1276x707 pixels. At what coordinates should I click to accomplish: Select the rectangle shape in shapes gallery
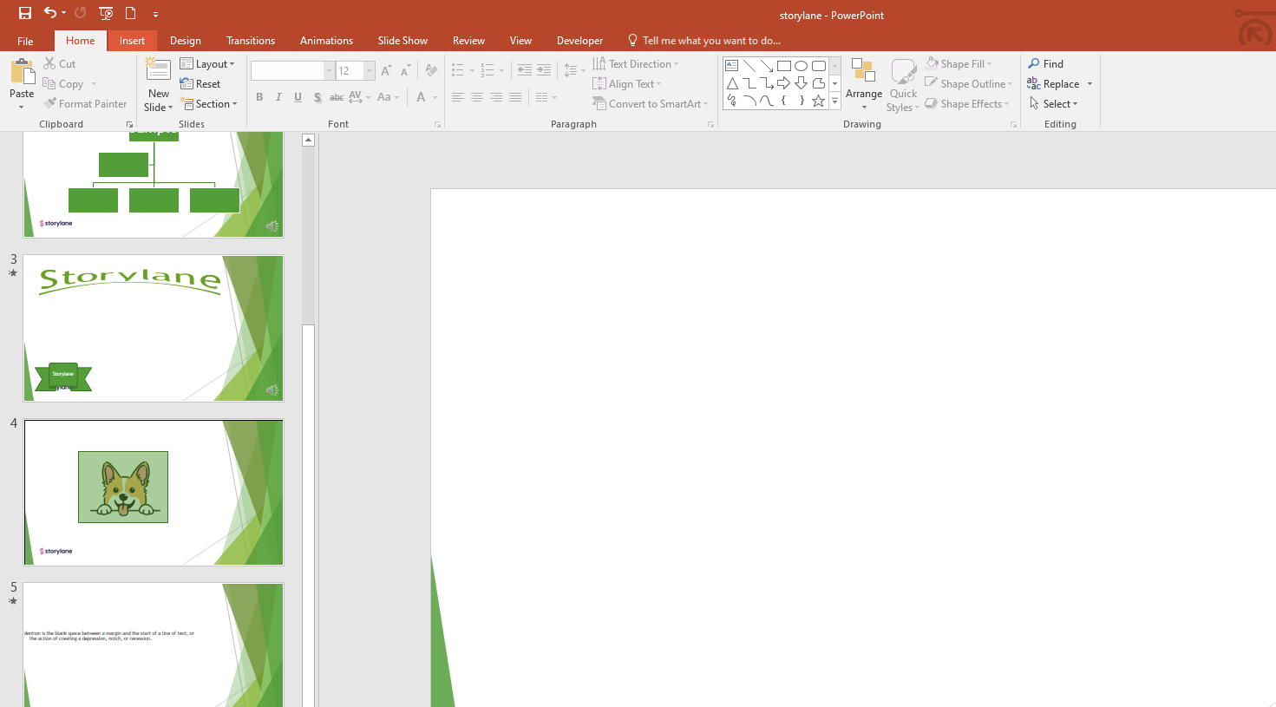tap(784, 66)
